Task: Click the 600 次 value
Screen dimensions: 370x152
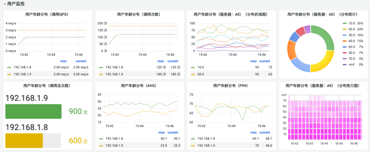Action: coord(78,141)
